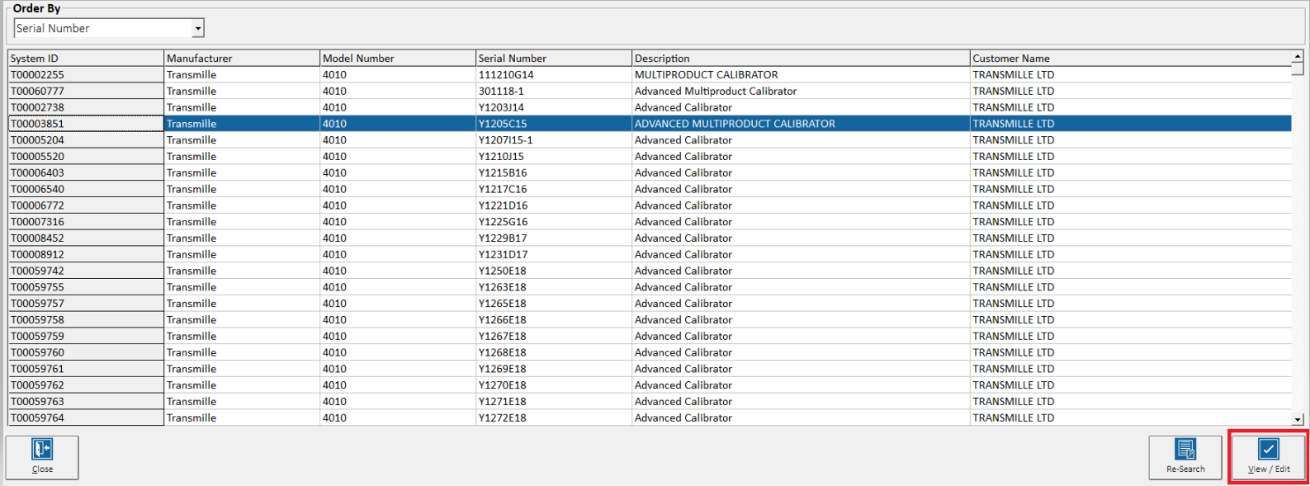This screenshot has width=1310, height=486.
Task: Click serial number Y1229B17
Action: [503, 238]
